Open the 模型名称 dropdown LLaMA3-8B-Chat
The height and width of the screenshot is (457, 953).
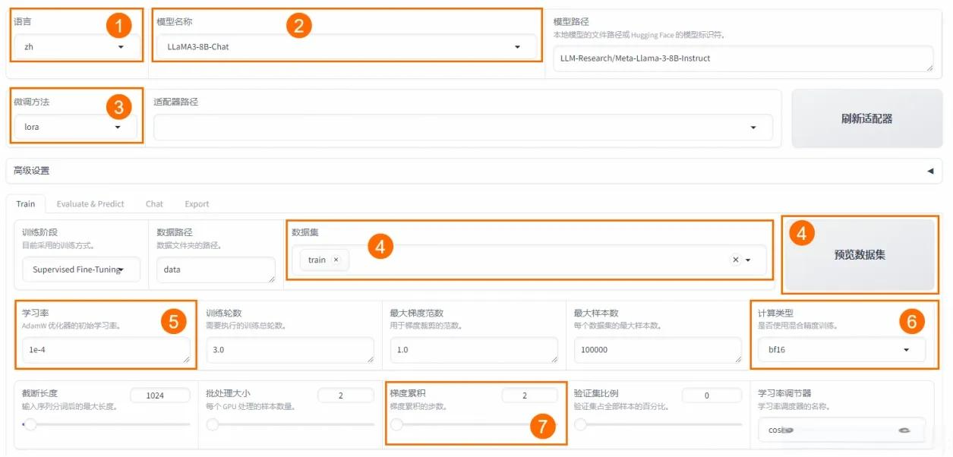345,47
